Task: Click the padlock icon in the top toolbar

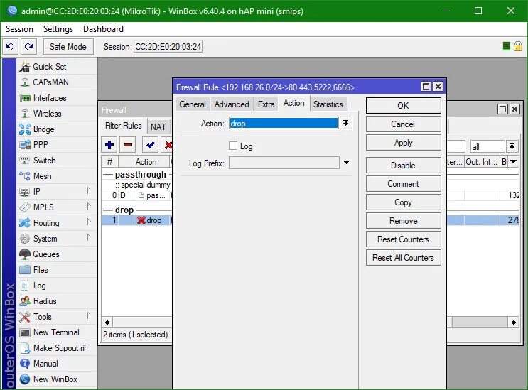Action: coord(518,46)
